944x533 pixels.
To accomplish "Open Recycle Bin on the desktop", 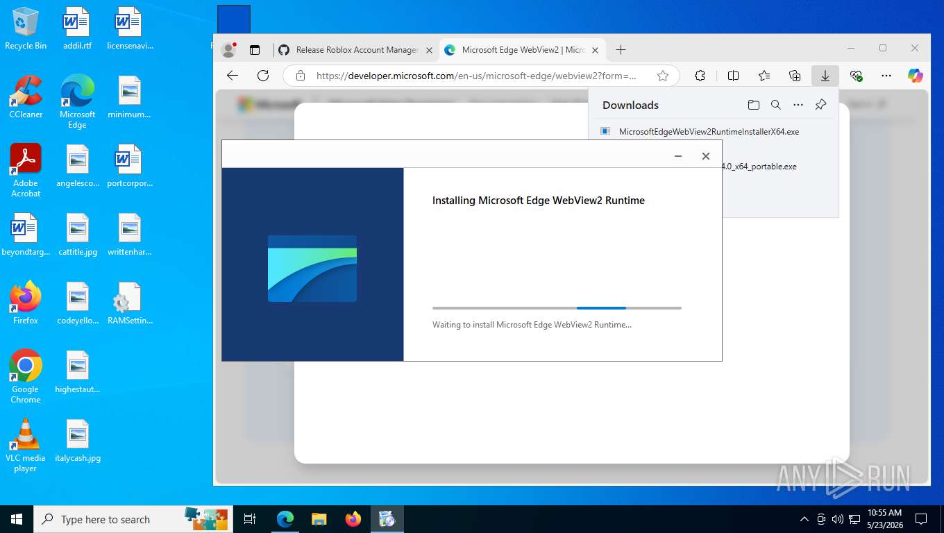I will click(x=26, y=28).
